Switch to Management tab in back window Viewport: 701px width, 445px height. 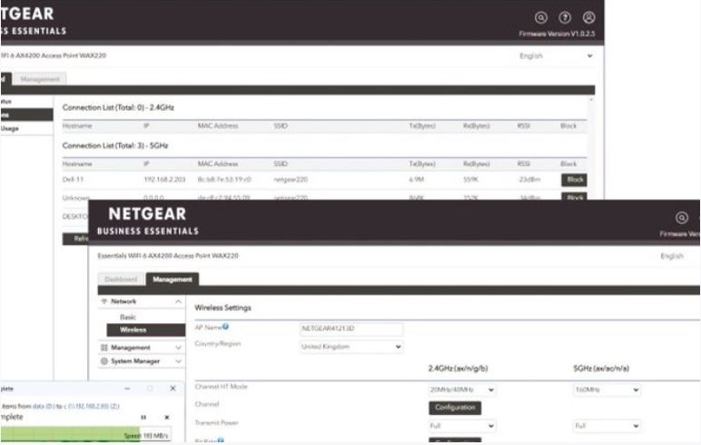tap(40, 79)
